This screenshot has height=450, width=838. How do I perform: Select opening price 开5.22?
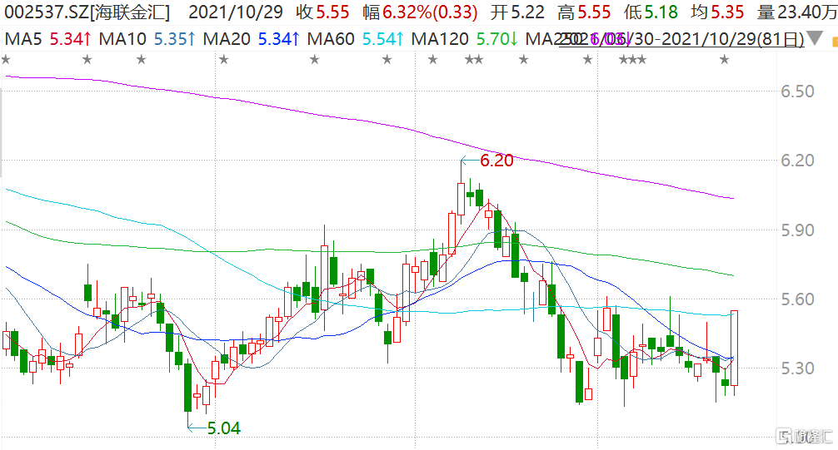click(x=518, y=12)
